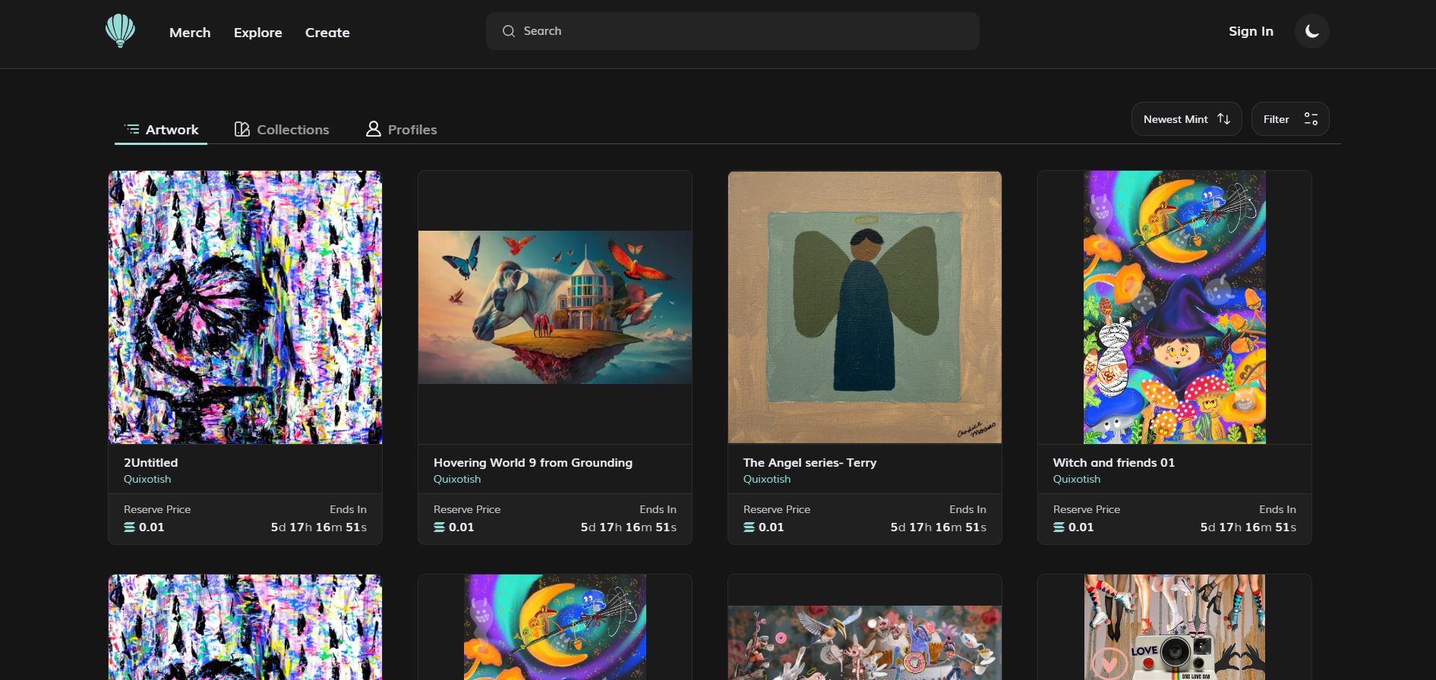Viewport: 1436px width, 680px height.
Task: Open the Newest Mint sort dropdown
Action: pyautogui.click(x=1186, y=119)
